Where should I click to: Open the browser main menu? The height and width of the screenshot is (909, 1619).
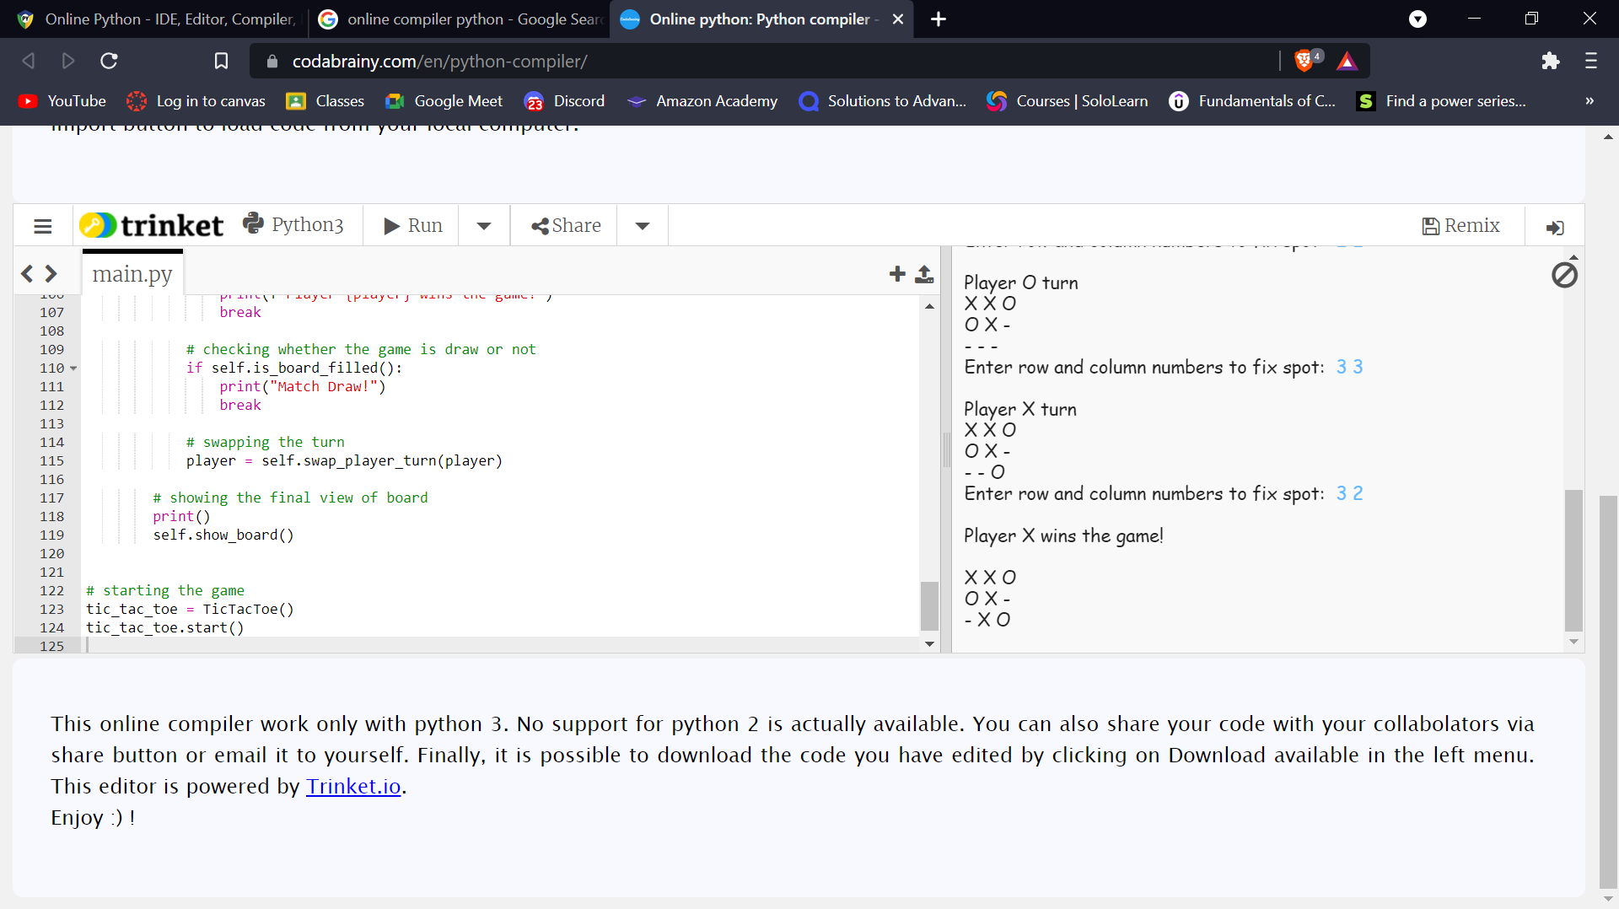pyautogui.click(x=1591, y=61)
